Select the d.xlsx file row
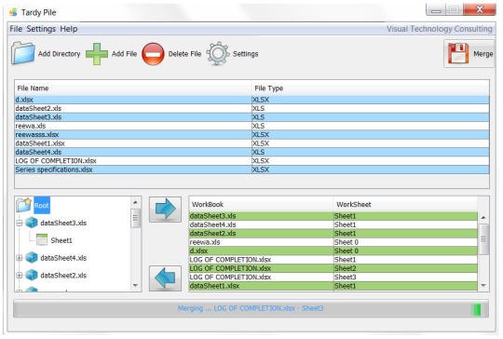 click(x=251, y=100)
